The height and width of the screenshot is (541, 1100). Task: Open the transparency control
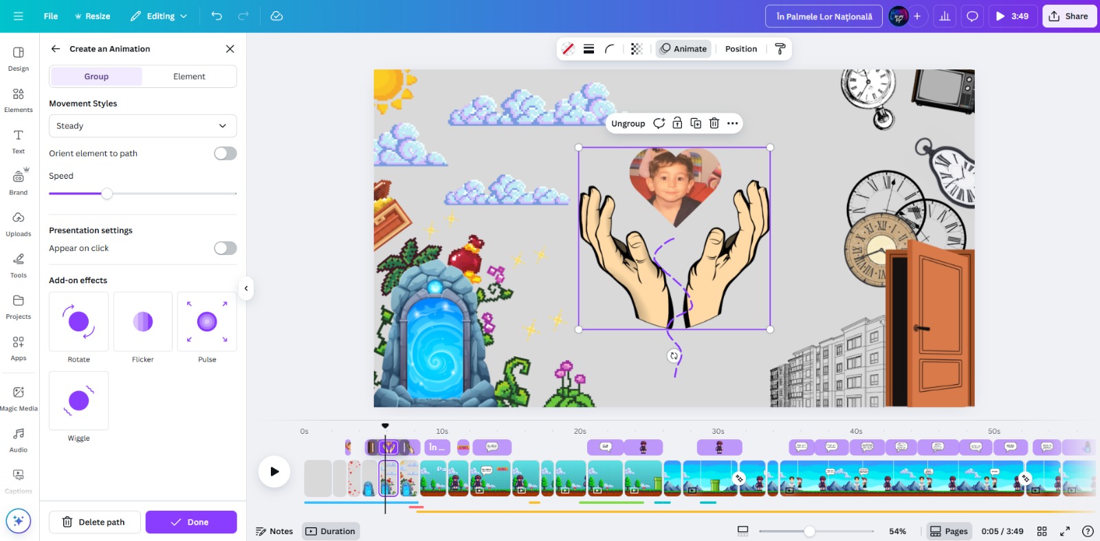(x=637, y=49)
